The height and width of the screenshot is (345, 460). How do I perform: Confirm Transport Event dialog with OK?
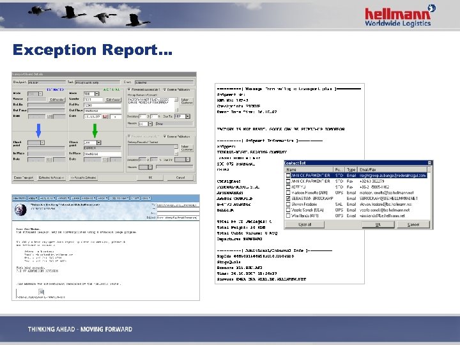point(150,178)
